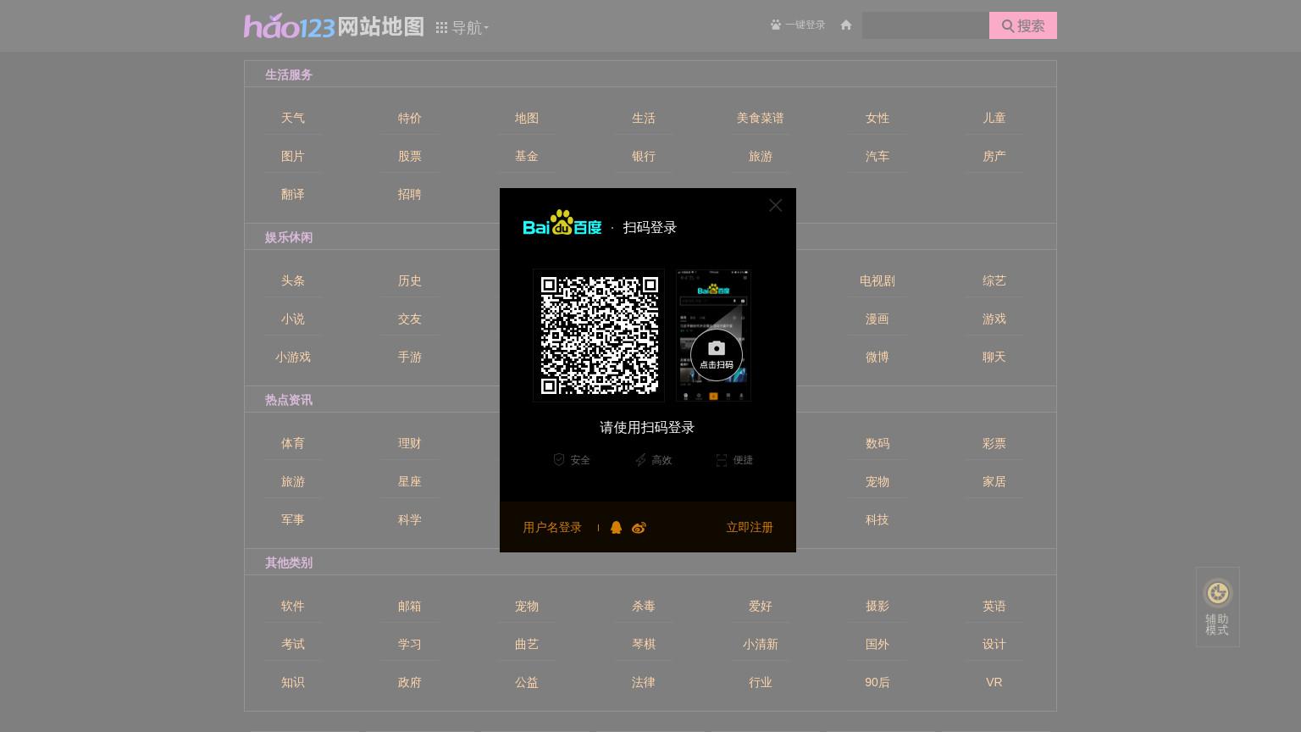Screen dimensions: 1301x732
Task: Open the 翻译 translate link
Action: 293,195
